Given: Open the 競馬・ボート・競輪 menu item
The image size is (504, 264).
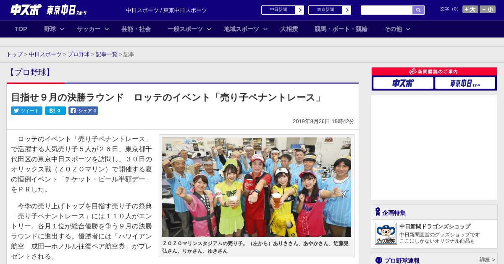Looking at the screenshot, I should (x=341, y=29).
